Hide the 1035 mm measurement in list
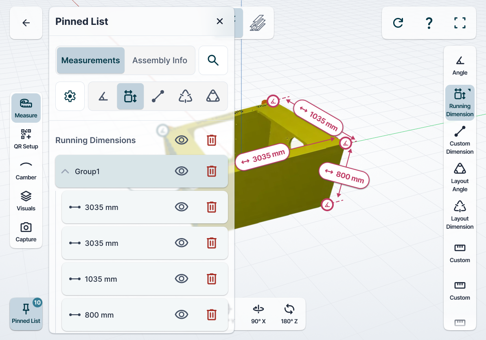 181,279
